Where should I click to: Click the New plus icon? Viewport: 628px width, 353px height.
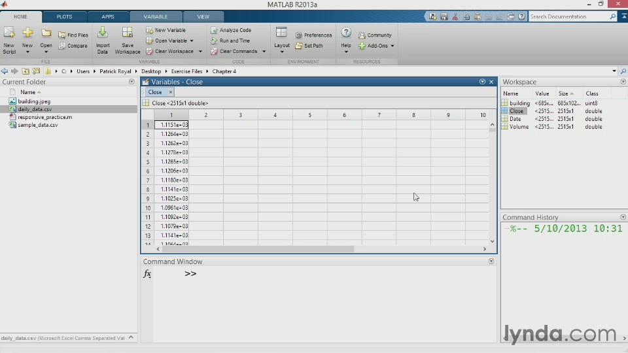click(x=27, y=33)
